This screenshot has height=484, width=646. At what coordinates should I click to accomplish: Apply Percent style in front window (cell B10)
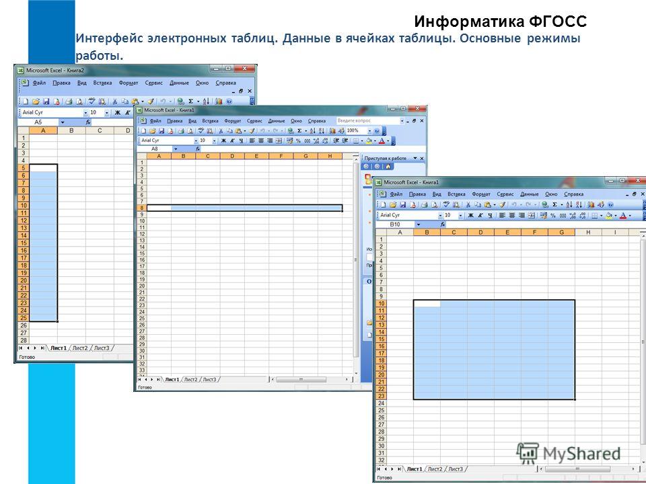click(x=552, y=215)
